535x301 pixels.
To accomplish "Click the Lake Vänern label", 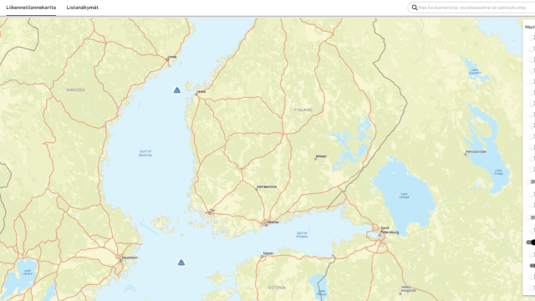I will pos(28,273).
